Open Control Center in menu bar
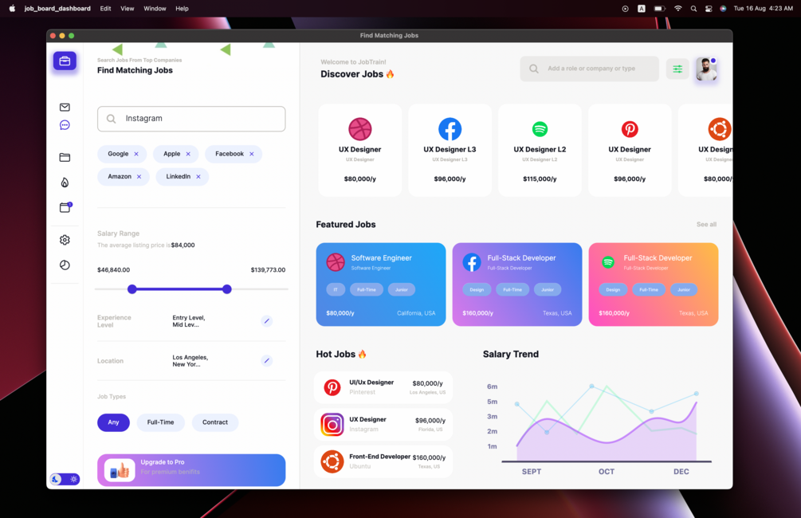Viewport: 801px width, 518px height. click(709, 9)
